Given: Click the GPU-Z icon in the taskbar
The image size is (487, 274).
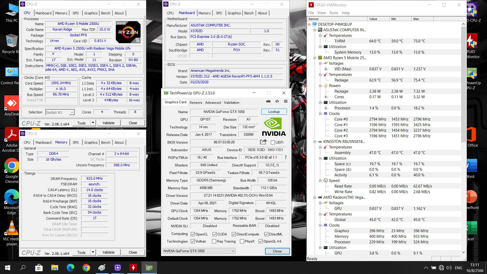Looking at the screenshot, I should [x=149, y=268].
